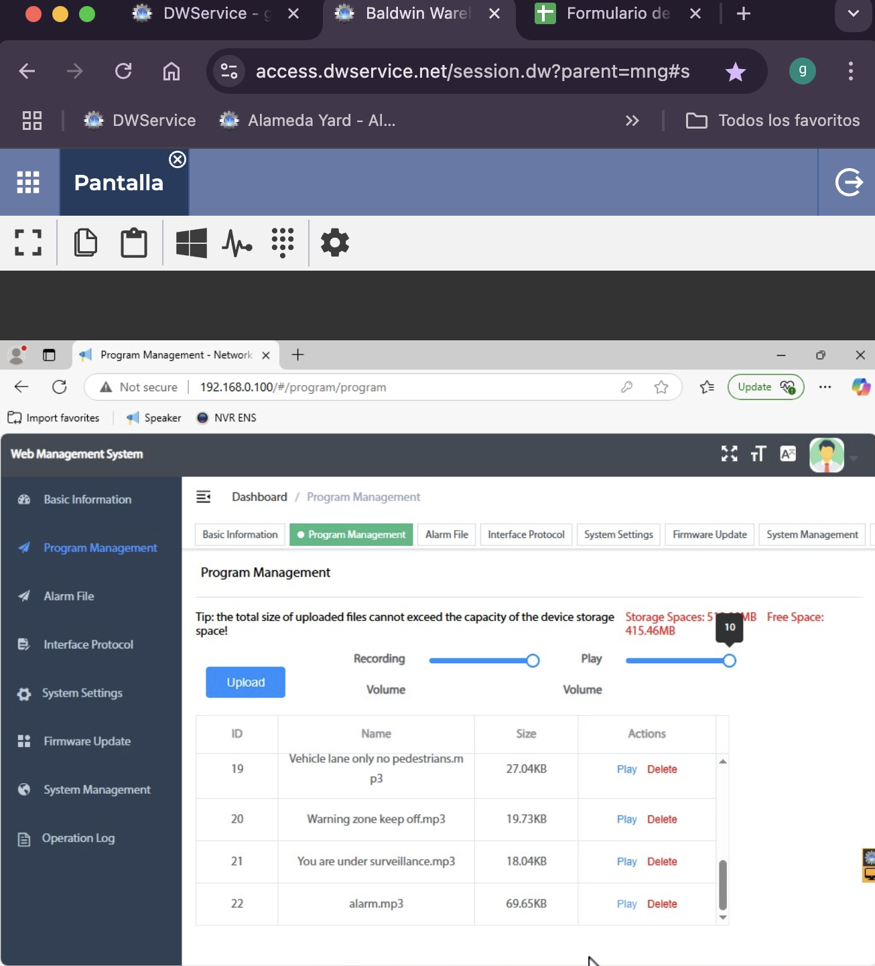Open Copilot icon in Edge

[861, 387]
